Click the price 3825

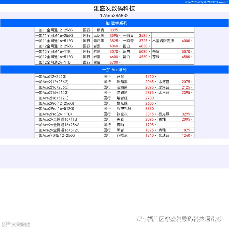coord(114,41)
